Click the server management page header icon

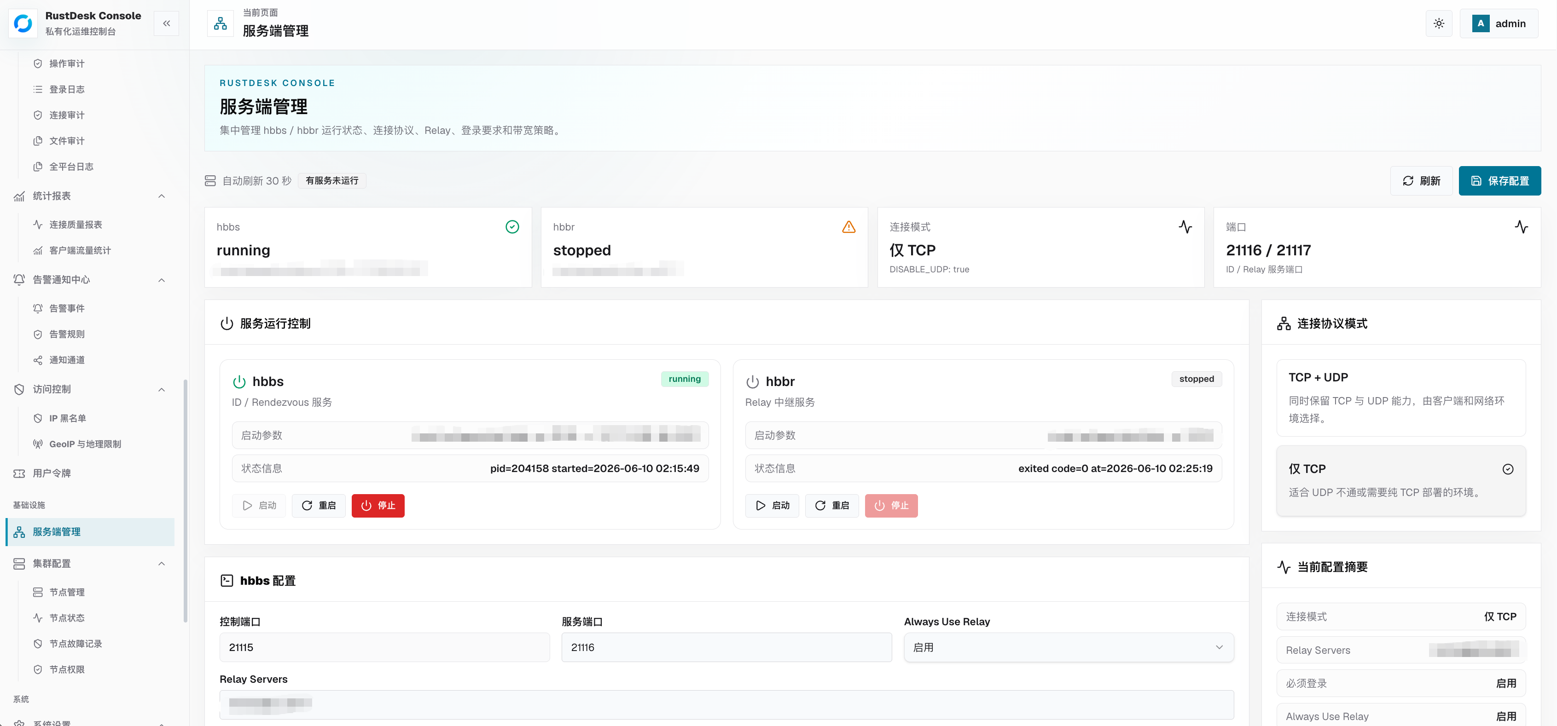pyautogui.click(x=221, y=23)
